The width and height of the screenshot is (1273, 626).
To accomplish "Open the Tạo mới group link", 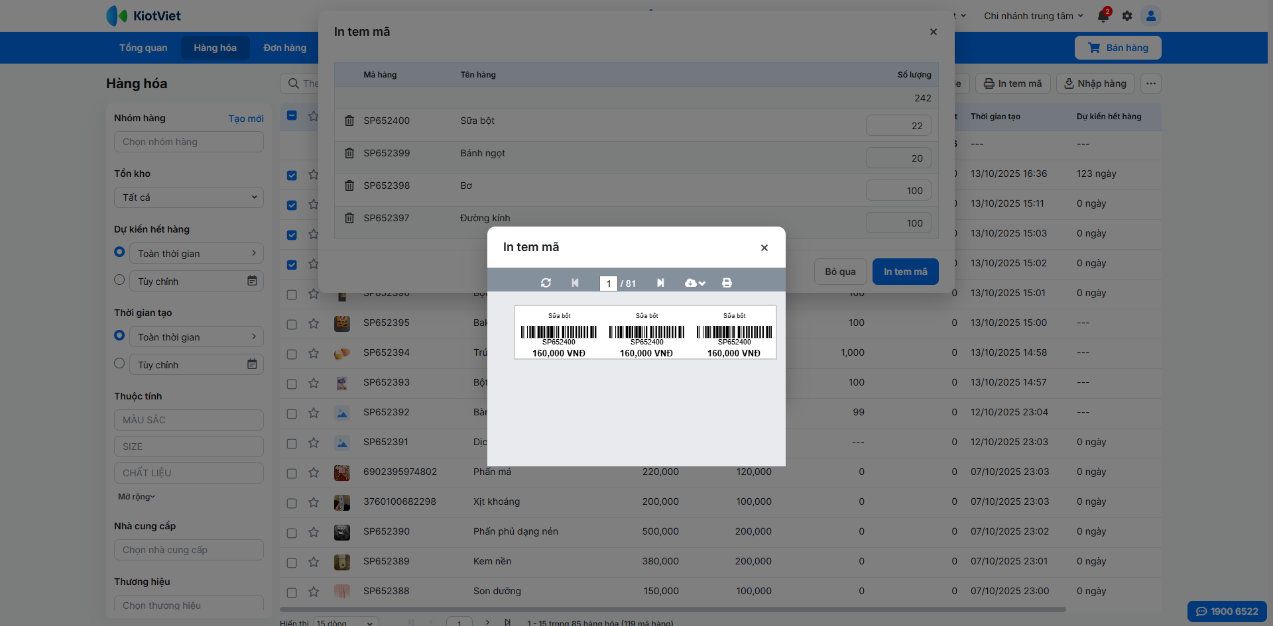I will point(246,119).
